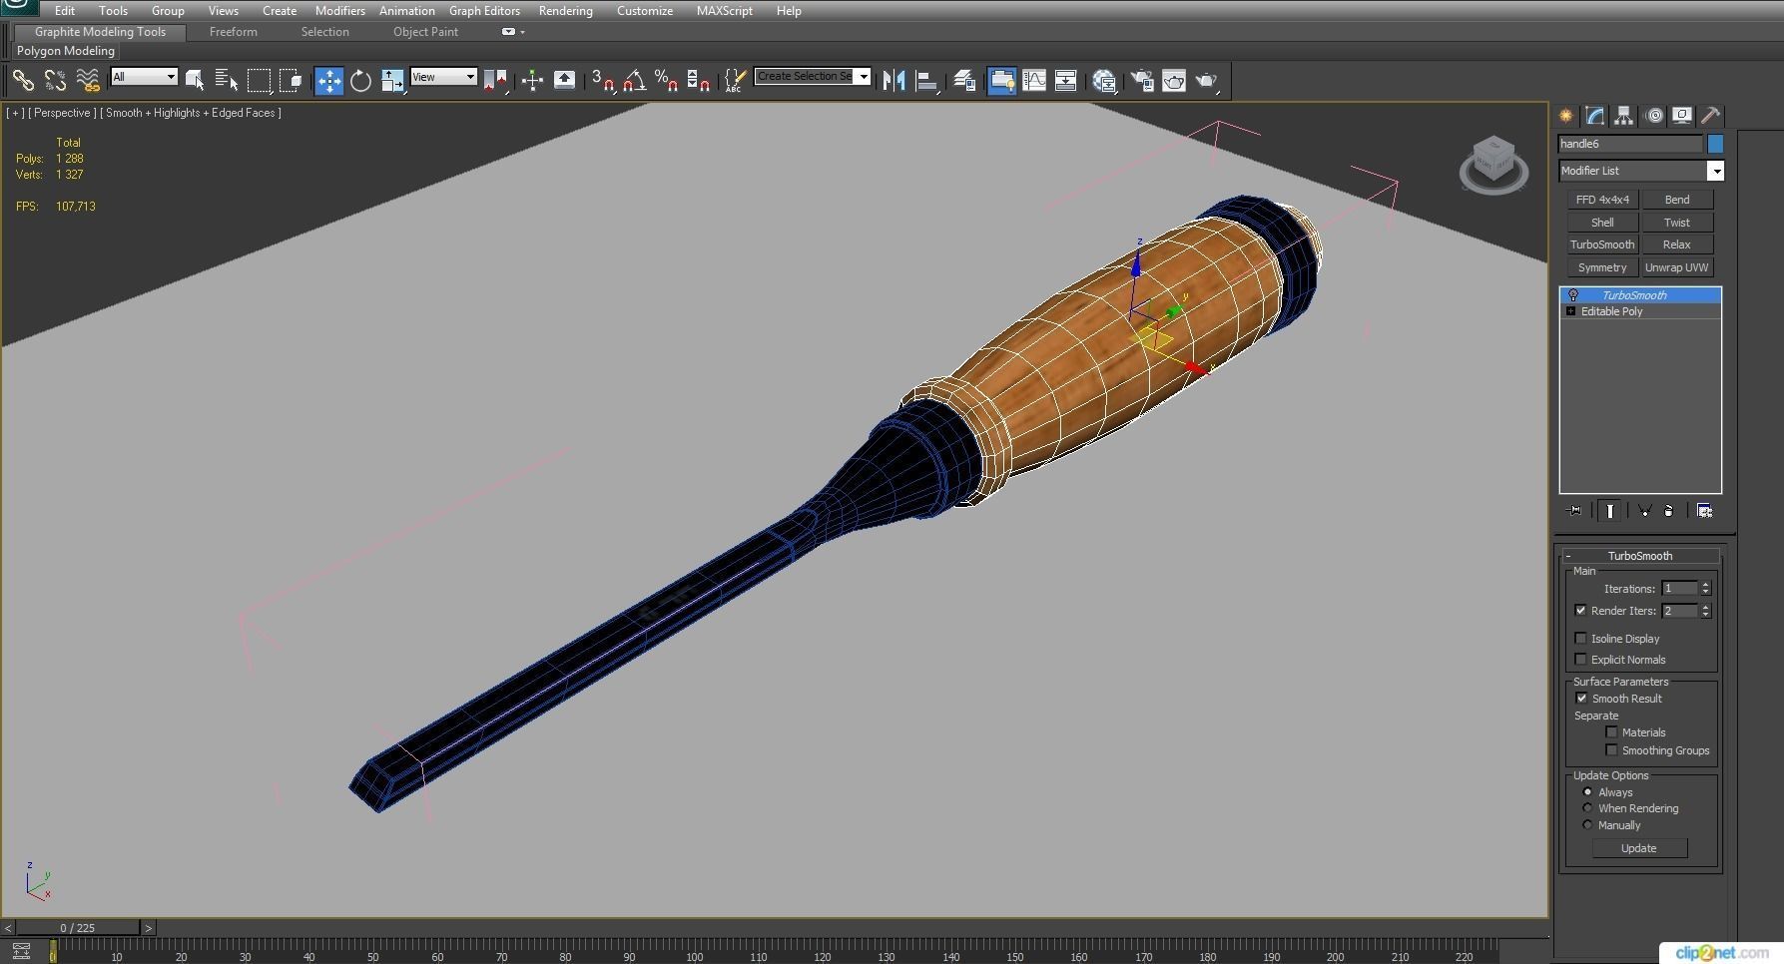Viewport: 1784px width, 964px height.
Task: Click Select and Manipulate icon
Action: point(532,81)
